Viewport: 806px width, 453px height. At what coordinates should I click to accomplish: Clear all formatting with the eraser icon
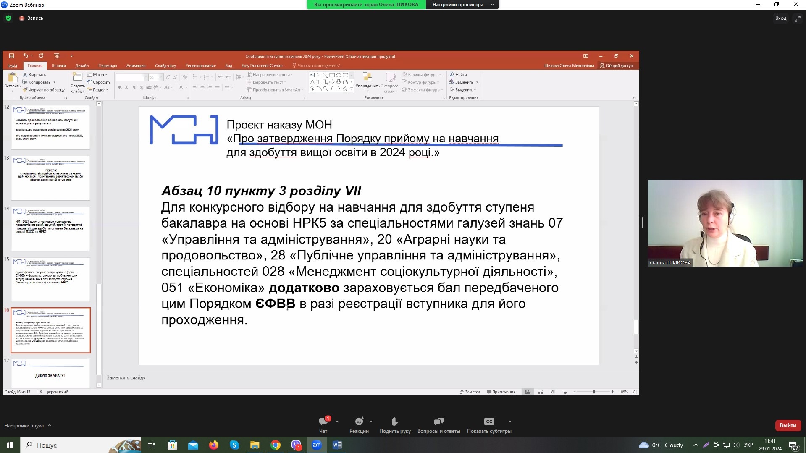185,77
